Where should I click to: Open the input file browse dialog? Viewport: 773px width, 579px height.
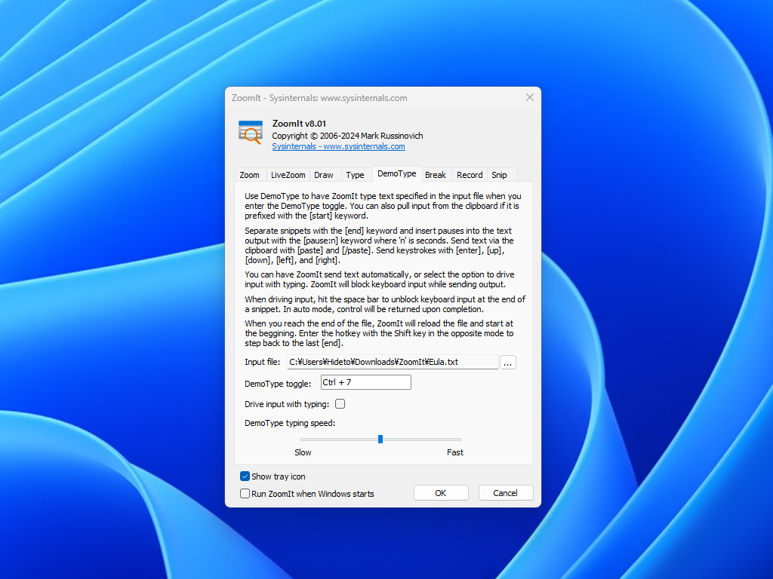tap(507, 362)
